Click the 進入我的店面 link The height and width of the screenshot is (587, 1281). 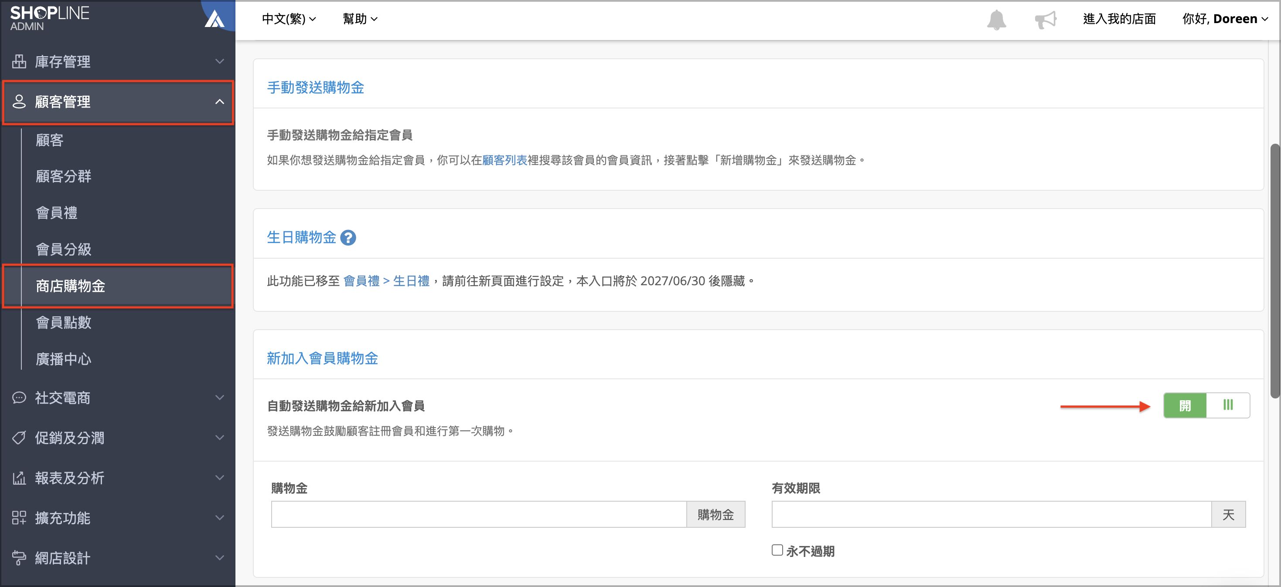click(1119, 19)
